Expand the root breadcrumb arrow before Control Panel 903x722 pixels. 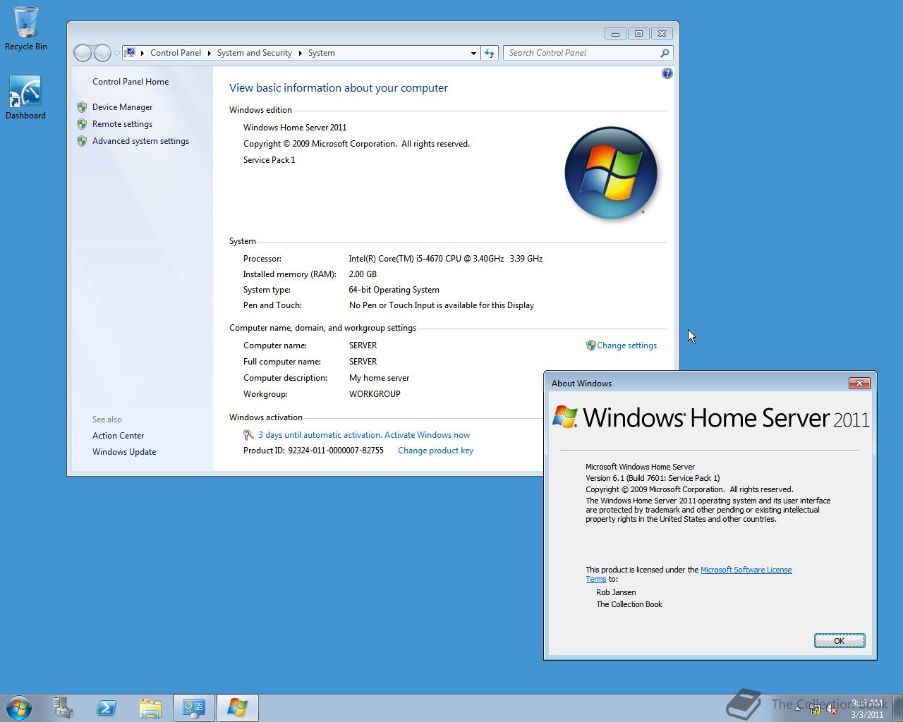pos(142,53)
